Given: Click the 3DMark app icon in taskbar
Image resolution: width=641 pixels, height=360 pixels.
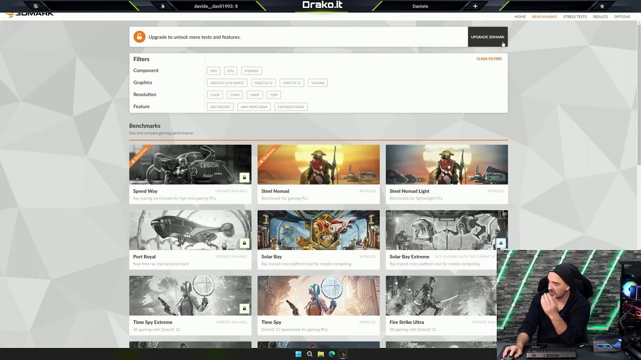Looking at the screenshot, I should pyautogui.click(x=343, y=354).
